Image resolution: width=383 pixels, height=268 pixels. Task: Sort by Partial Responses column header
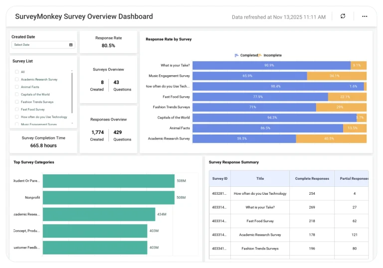pyautogui.click(x=352, y=178)
